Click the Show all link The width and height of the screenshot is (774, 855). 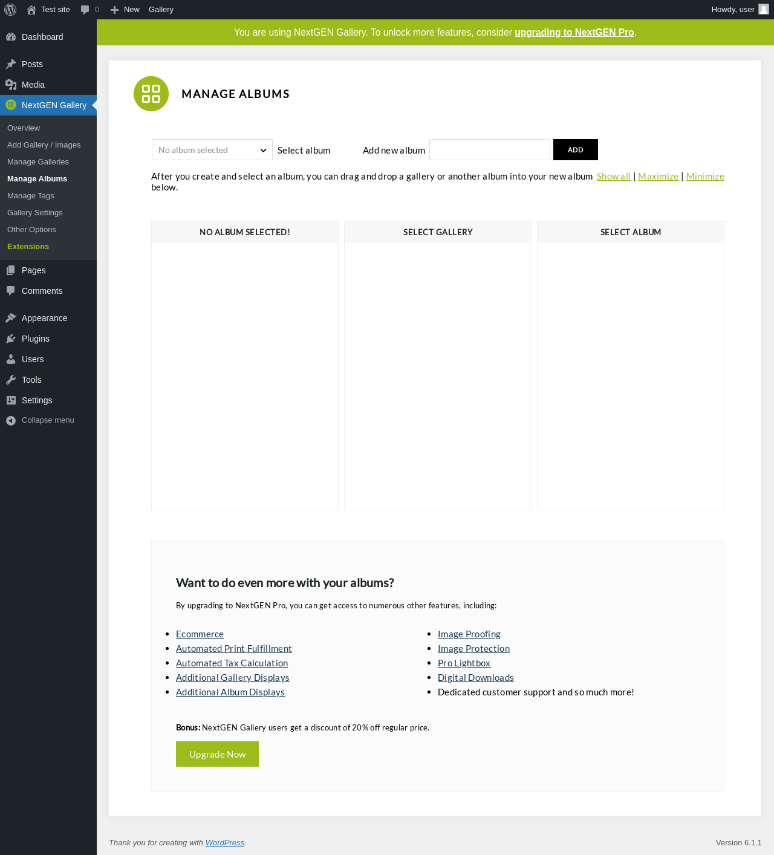[x=614, y=177]
